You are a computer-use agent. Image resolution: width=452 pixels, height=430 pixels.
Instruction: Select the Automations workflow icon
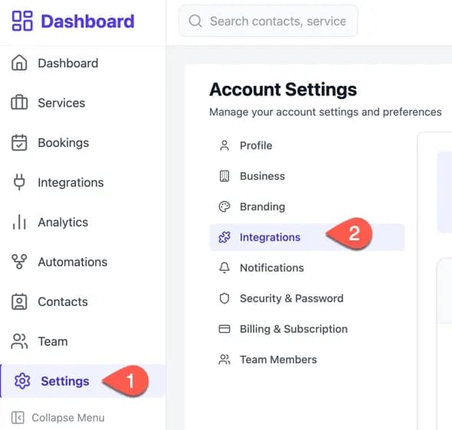coord(19,262)
